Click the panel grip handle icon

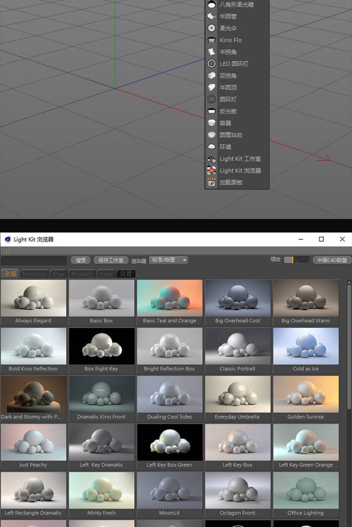tap(5, 251)
